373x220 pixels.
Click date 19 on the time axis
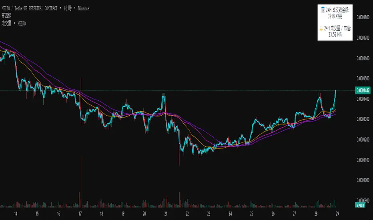tap(123, 214)
